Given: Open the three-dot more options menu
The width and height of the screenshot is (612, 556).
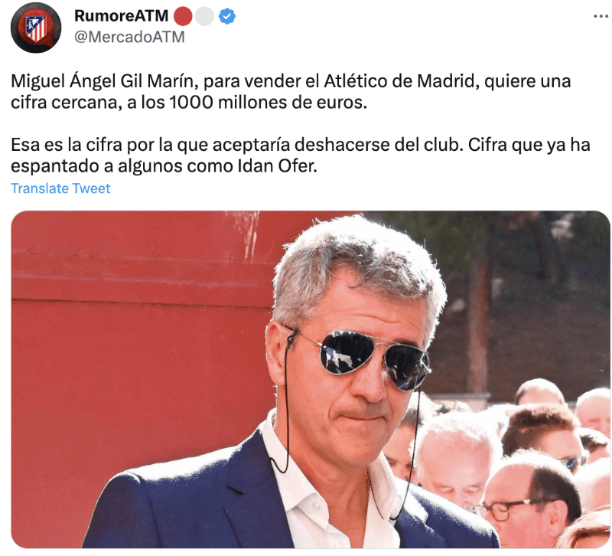Looking at the screenshot, I should click(601, 16).
